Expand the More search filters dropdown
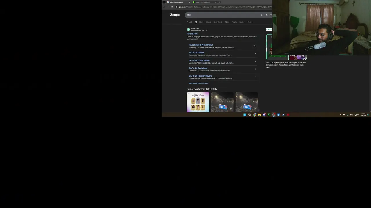Image resolution: width=371 pixels, height=208 pixels. pyautogui.click(x=242, y=22)
